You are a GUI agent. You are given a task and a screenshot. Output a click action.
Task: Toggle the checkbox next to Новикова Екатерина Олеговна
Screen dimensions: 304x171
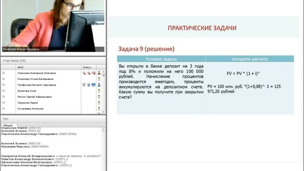[x=3, y=73]
